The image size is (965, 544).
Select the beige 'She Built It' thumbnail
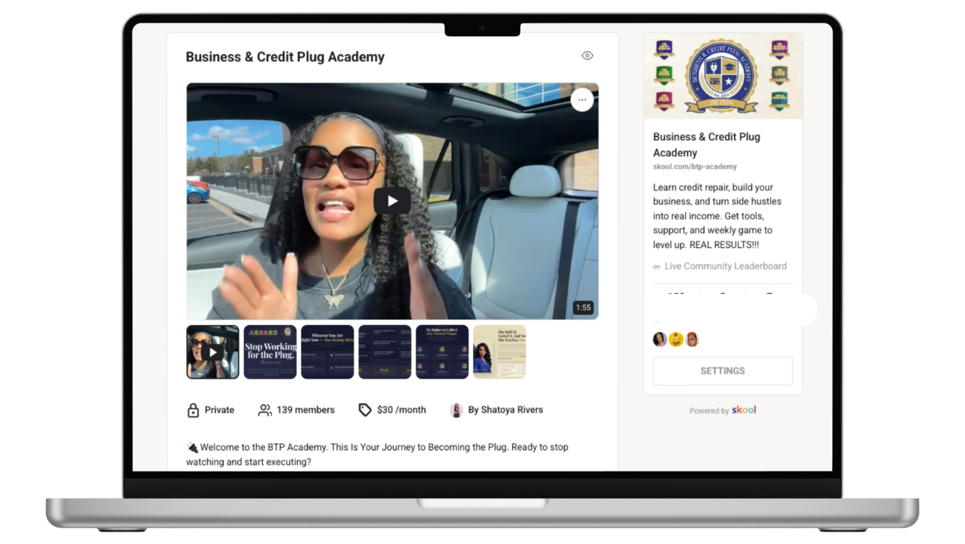coord(499,352)
